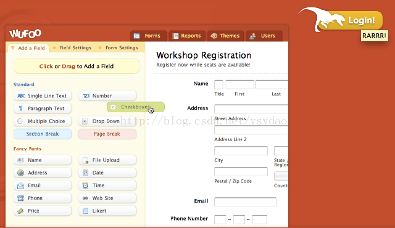Add a File Upload field
This screenshot has height=228, width=395.
pyautogui.click(x=107, y=160)
